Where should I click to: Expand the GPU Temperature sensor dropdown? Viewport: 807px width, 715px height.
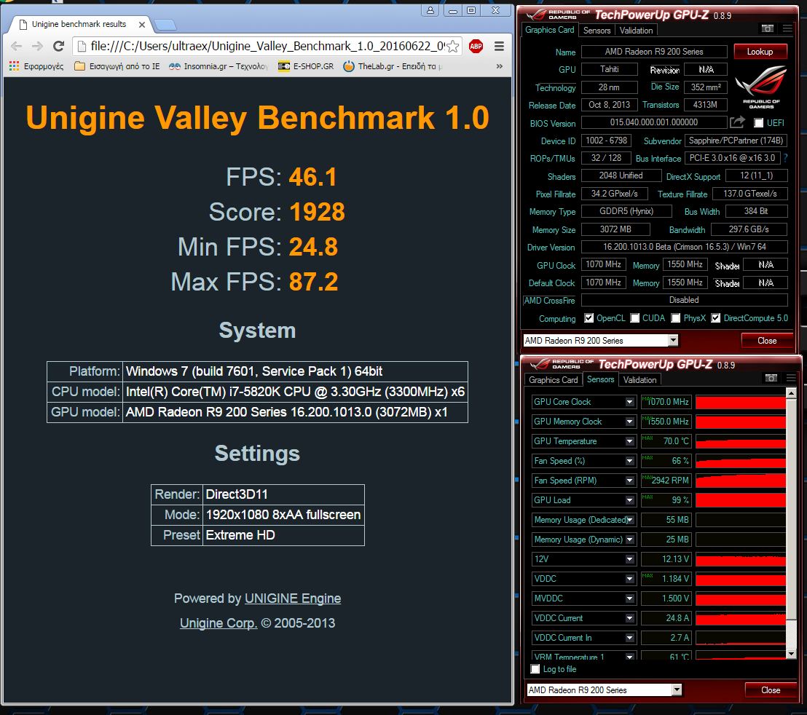[x=629, y=441]
